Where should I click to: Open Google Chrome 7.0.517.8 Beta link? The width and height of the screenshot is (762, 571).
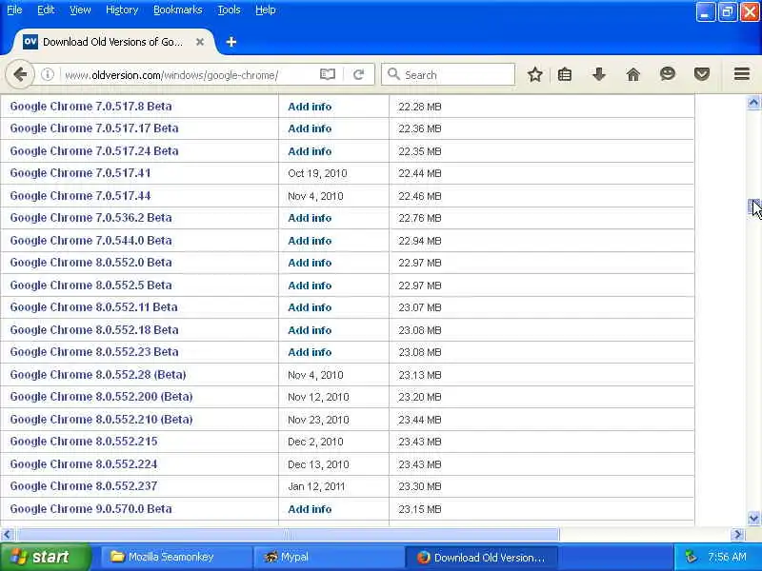[x=90, y=107]
